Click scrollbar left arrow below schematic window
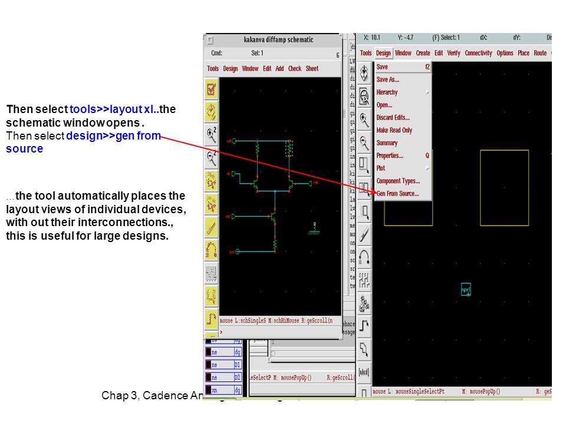 coord(273,354)
